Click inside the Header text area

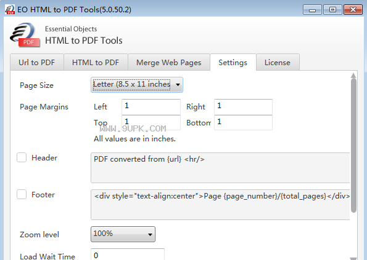point(220,168)
